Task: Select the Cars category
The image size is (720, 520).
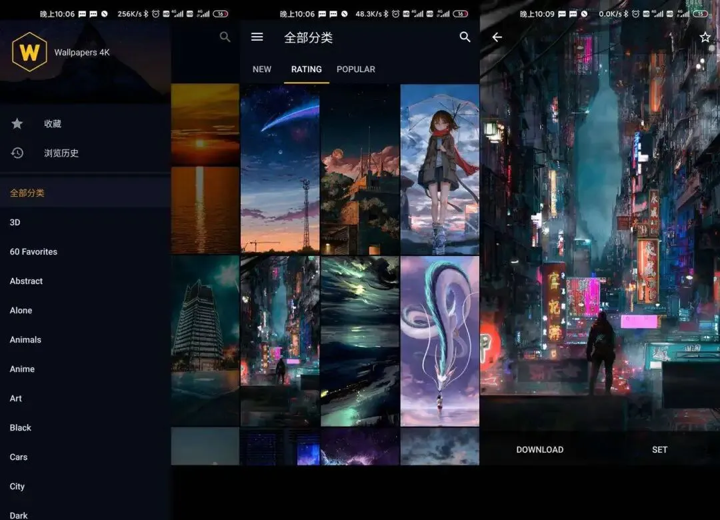Action: [85, 457]
